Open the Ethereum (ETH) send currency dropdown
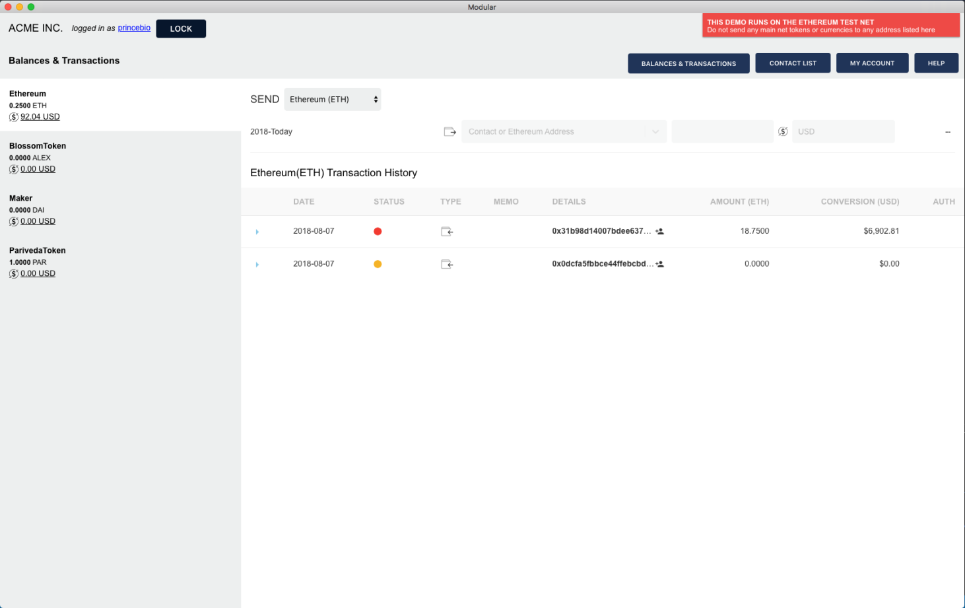The height and width of the screenshot is (608, 965). (333, 100)
